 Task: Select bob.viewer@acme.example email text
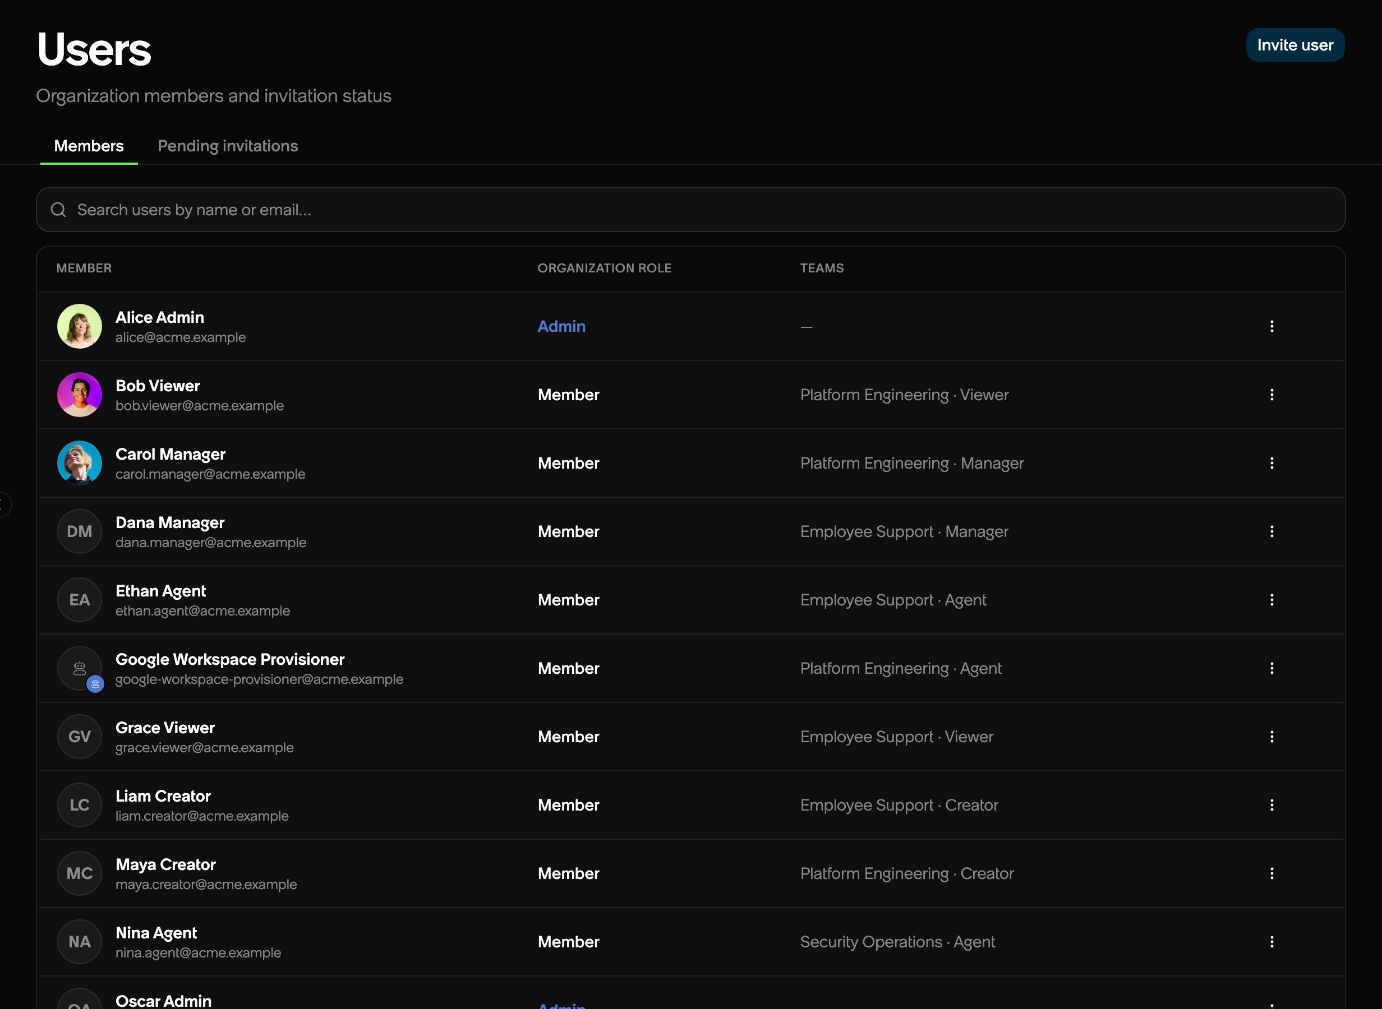200,405
